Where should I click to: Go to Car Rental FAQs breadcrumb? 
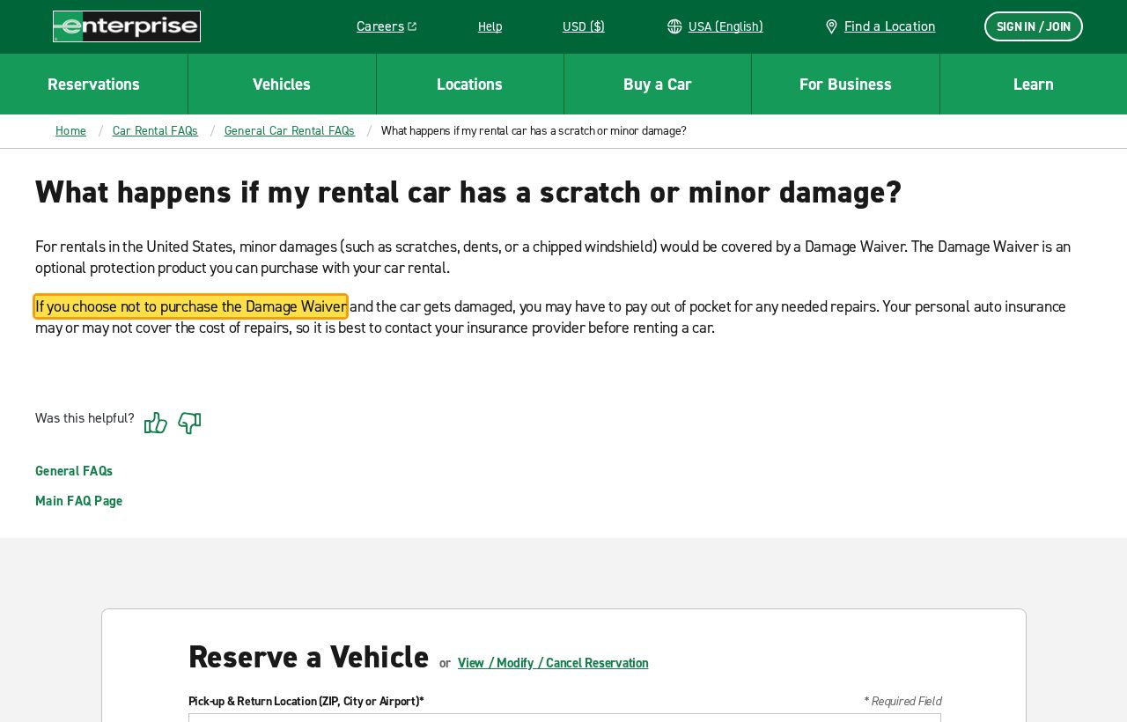pos(155,131)
